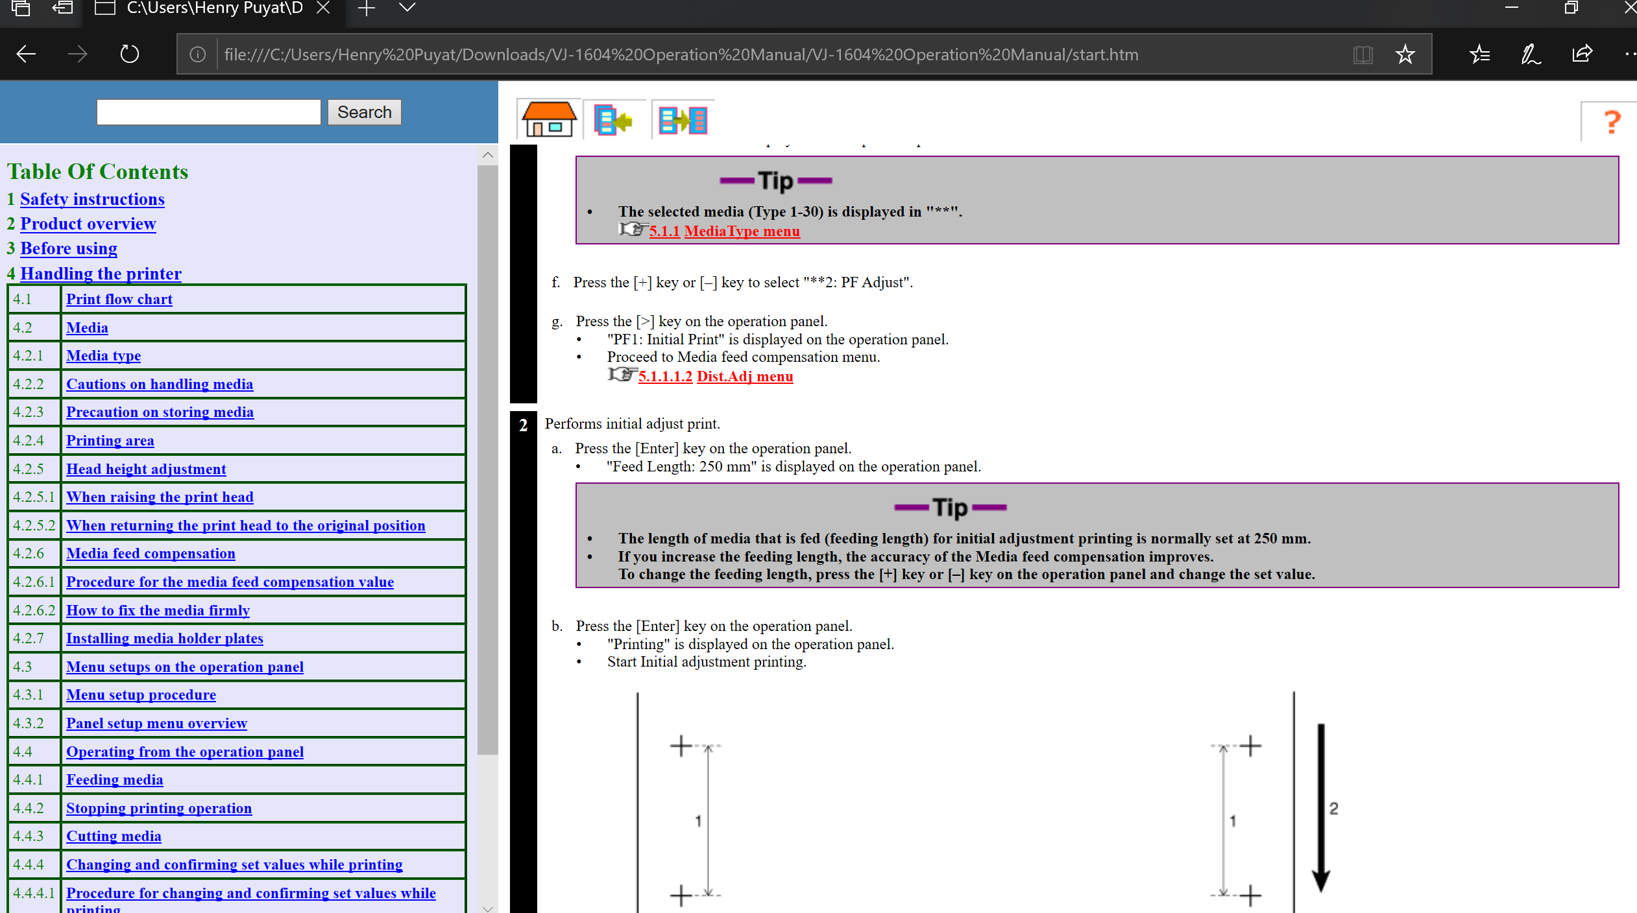Refresh the page with reload icon
The height and width of the screenshot is (913, 1637).
point(130,54)
